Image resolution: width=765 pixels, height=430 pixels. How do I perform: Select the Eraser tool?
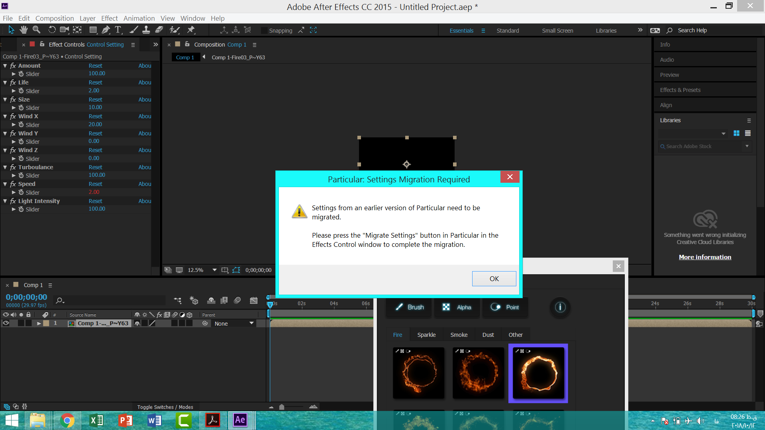pyautogui.click(x=159, y=30)
